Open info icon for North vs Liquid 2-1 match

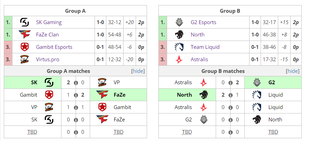(230, 95)
